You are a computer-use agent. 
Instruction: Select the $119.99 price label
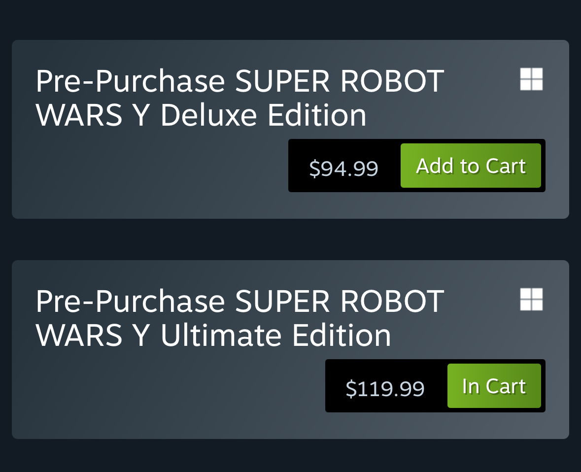(x=385, y=389)
